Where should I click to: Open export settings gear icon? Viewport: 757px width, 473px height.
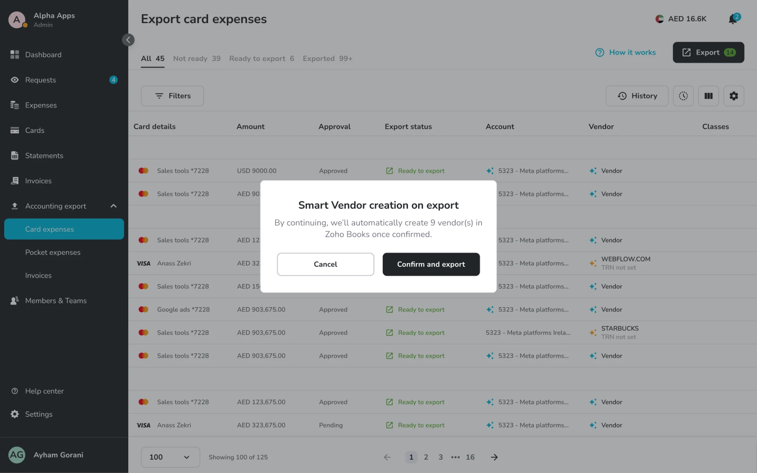(x=734, y=96)
